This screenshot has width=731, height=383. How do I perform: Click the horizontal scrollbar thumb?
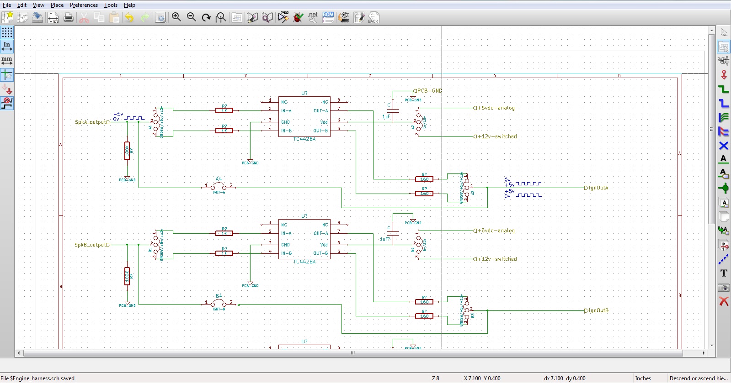point(352,353)
